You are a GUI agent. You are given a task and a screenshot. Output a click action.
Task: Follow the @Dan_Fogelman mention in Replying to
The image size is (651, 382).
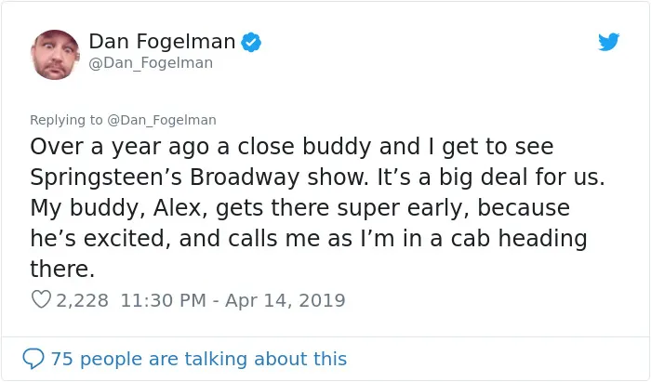tap(162, 120)
